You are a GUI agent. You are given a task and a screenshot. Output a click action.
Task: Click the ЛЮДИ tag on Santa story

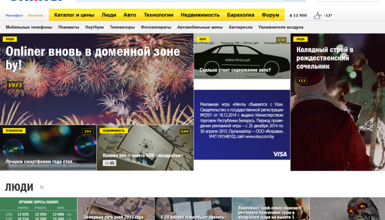tap(300, 39)
